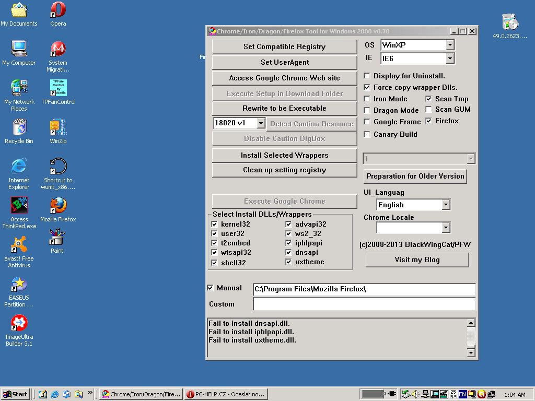Open WinZip desktop icon
The image size is (535, 401).
pyautogui.click(x=58, y=127)
